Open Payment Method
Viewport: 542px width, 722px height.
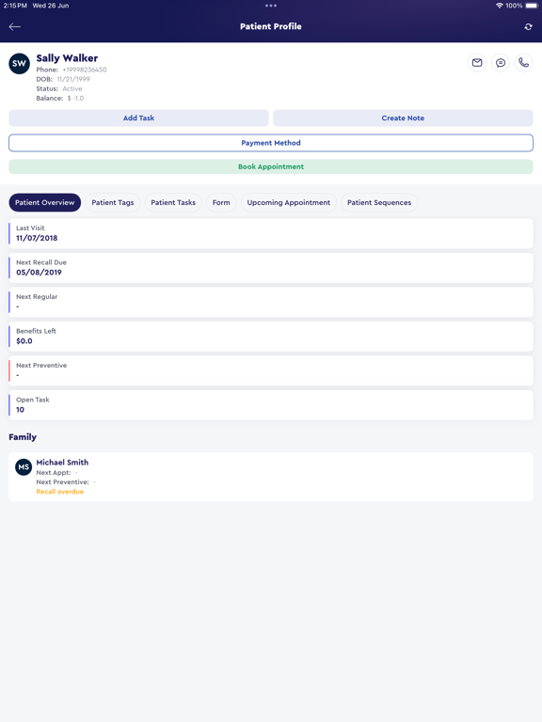coord(271,143)
